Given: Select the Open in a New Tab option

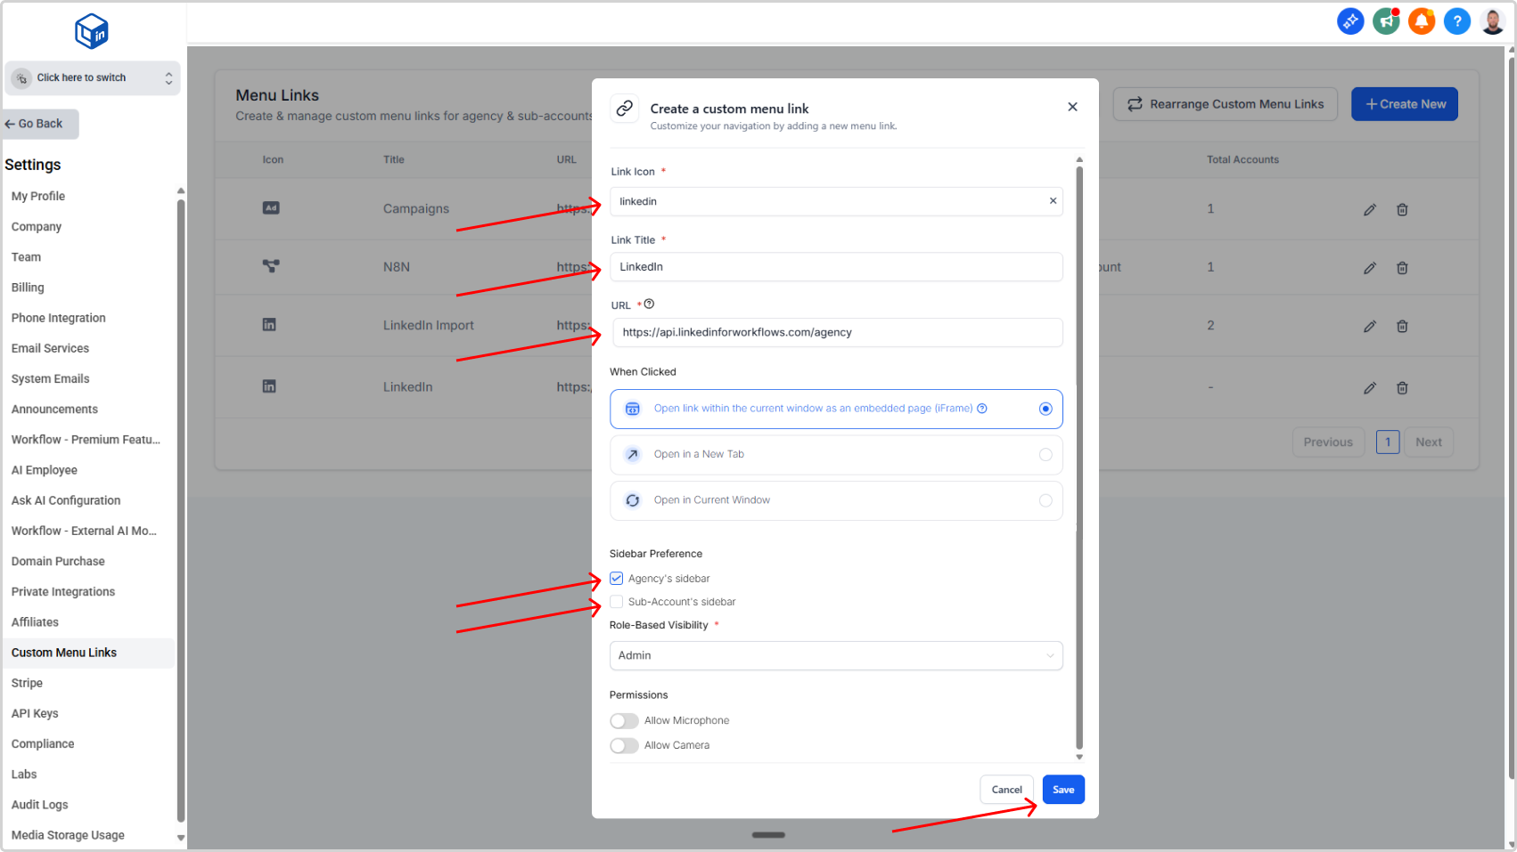Looking at the screenshot, I should (x=1045, y=455).
